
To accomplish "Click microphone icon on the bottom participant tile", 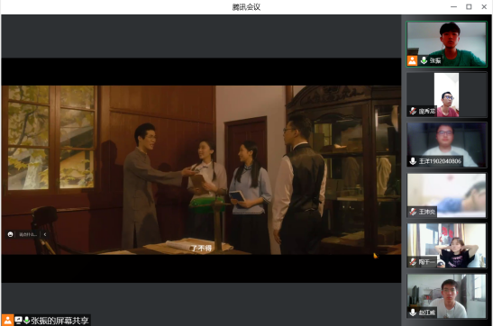I will [413, 312].
